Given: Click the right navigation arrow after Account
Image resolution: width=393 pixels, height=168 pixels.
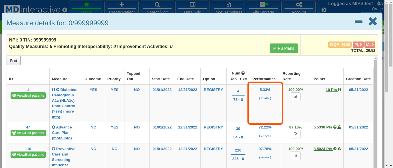Looking at the screenshot, I should (324, 10).
